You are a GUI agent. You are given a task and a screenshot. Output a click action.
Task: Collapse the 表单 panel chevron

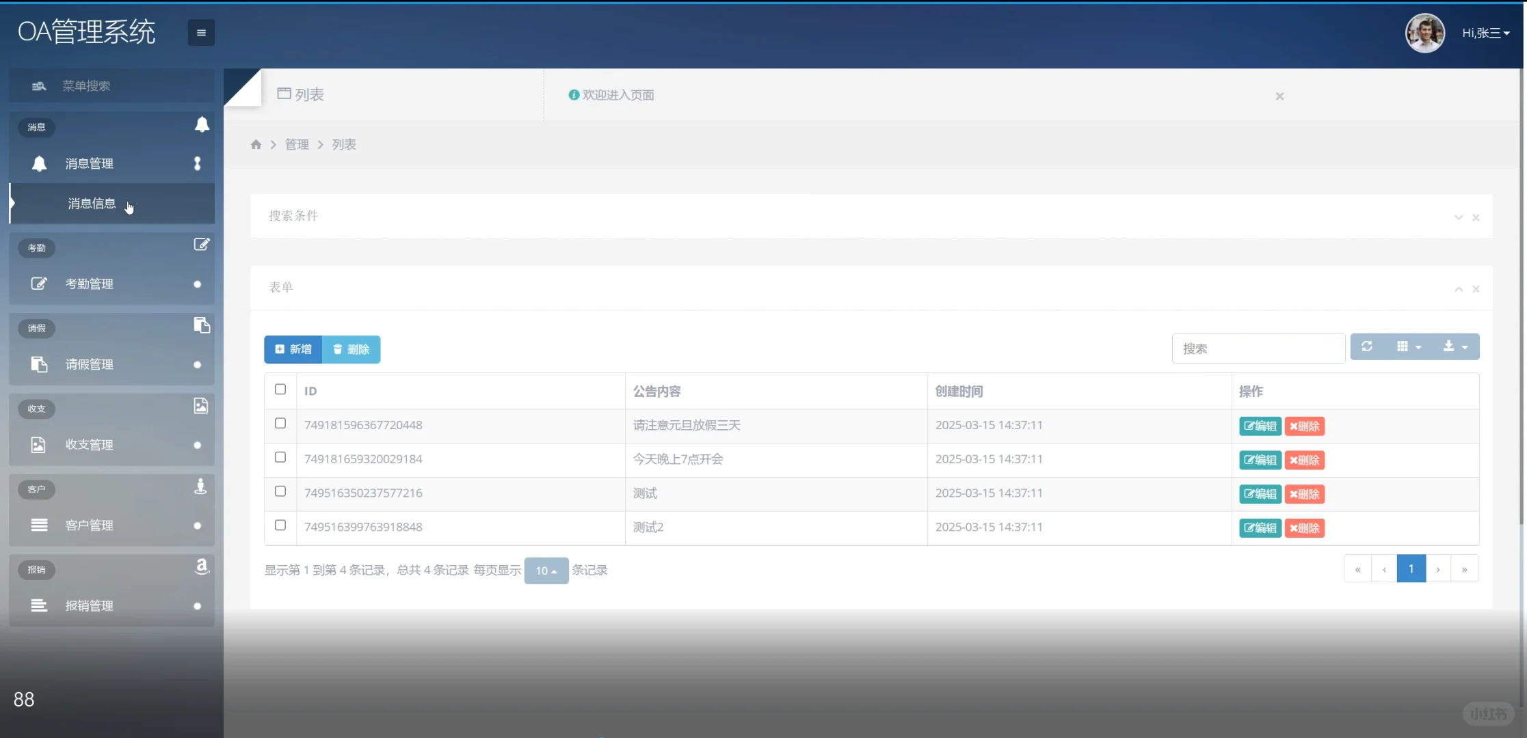pyautogui.click(x=1458, y=289)
